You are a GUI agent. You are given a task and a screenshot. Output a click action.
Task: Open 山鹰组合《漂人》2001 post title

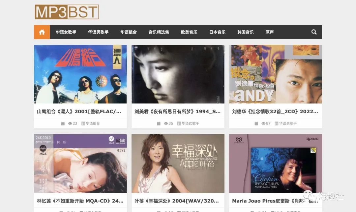(x=79, y=111)
